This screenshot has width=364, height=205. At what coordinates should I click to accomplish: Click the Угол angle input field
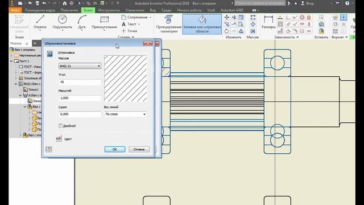(80, 82)
